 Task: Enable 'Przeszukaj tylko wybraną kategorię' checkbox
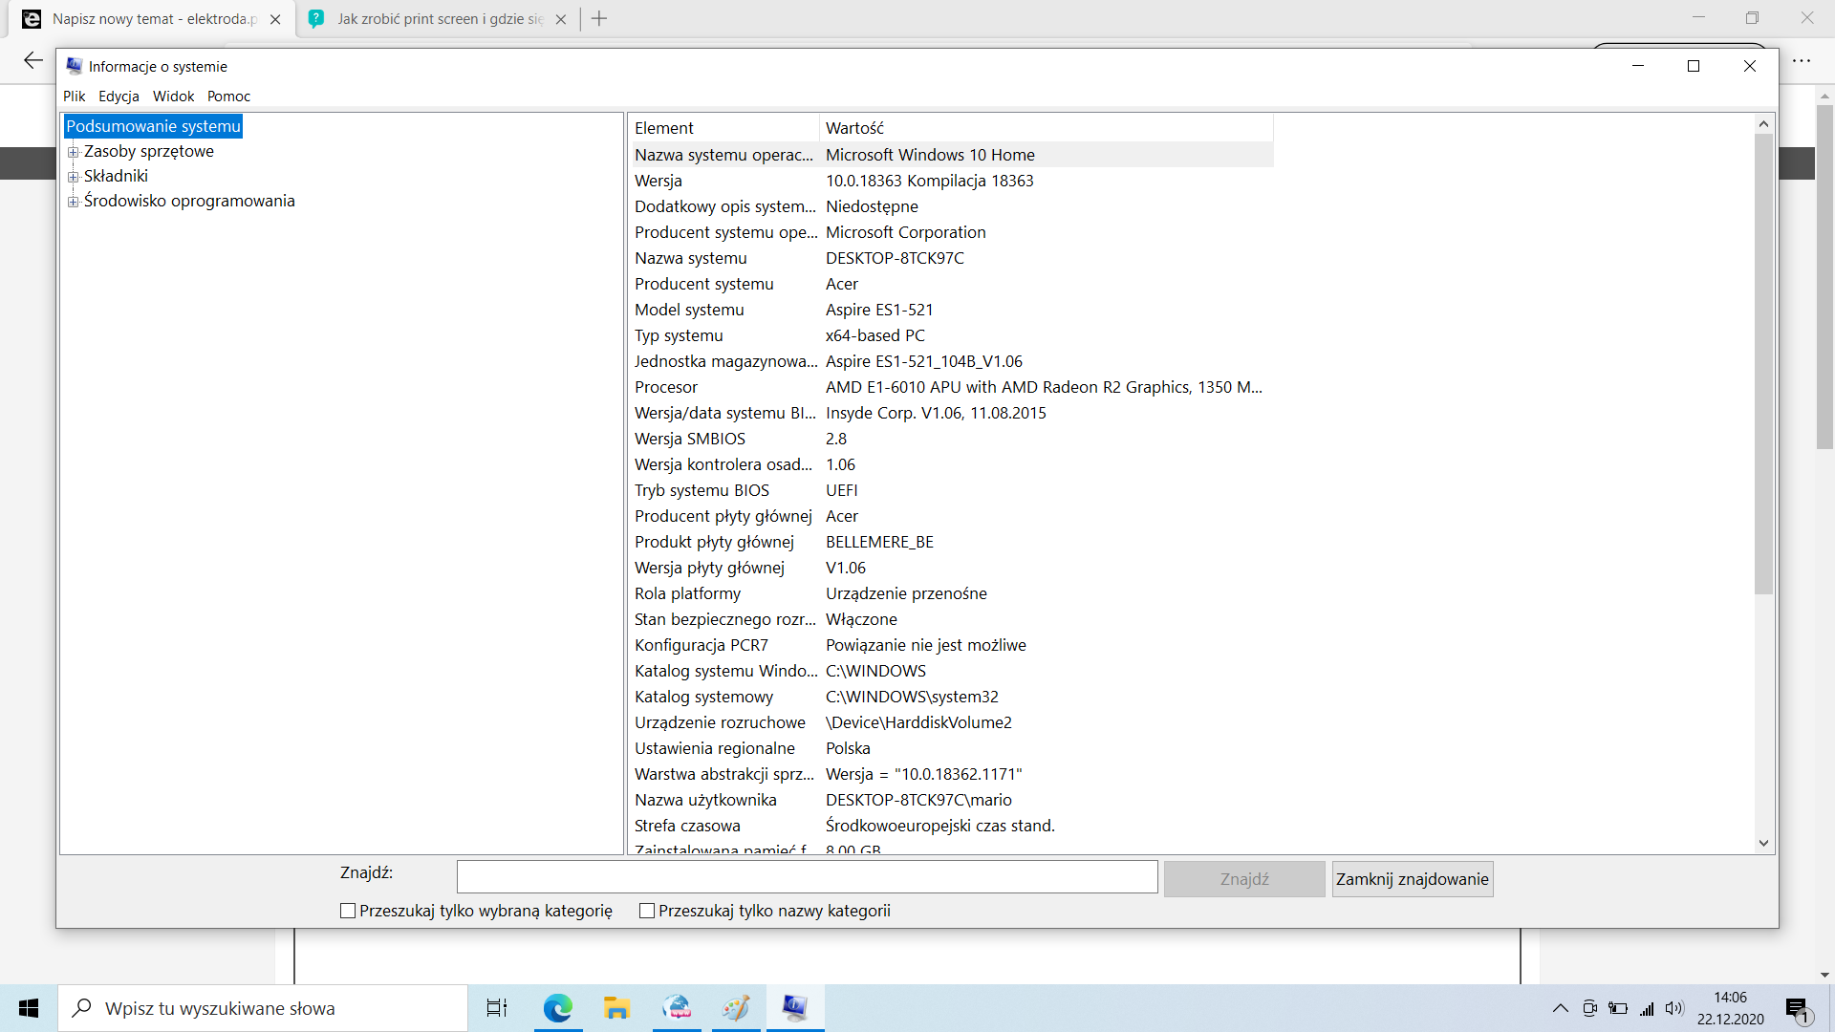348,911
